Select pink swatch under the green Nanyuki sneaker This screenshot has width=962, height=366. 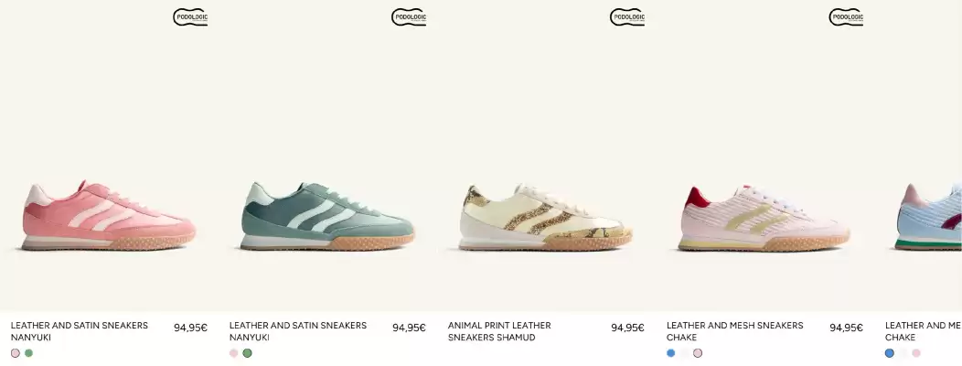(x=234, y=353)
